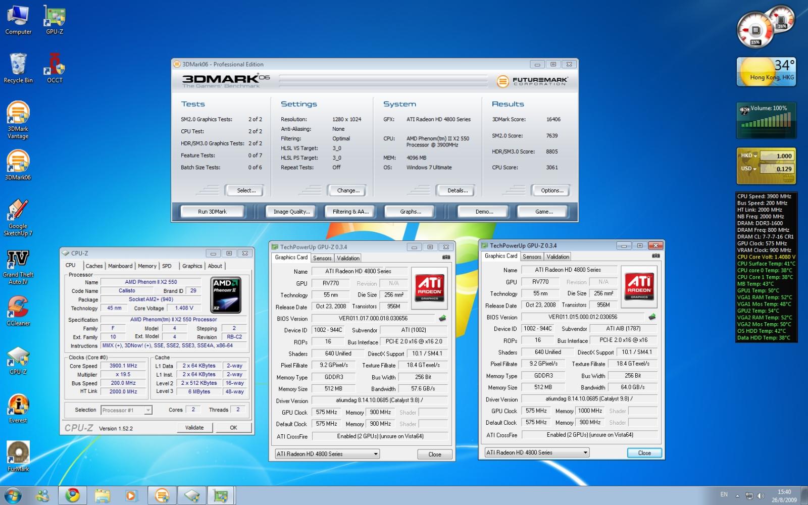Click the Graphs... button in 3DMark06
This screenshot has height=505, width=808.
click(x=410, y=212)
